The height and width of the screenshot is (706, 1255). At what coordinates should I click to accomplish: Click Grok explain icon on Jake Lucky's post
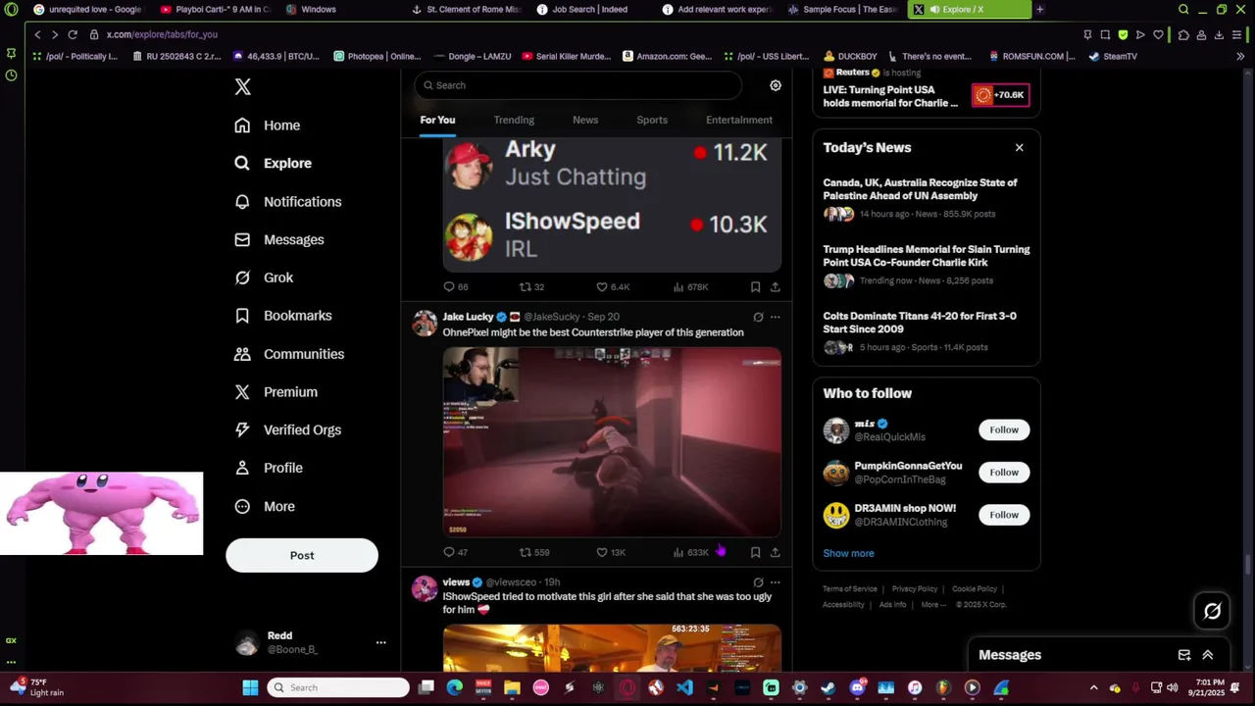[758, 317]
